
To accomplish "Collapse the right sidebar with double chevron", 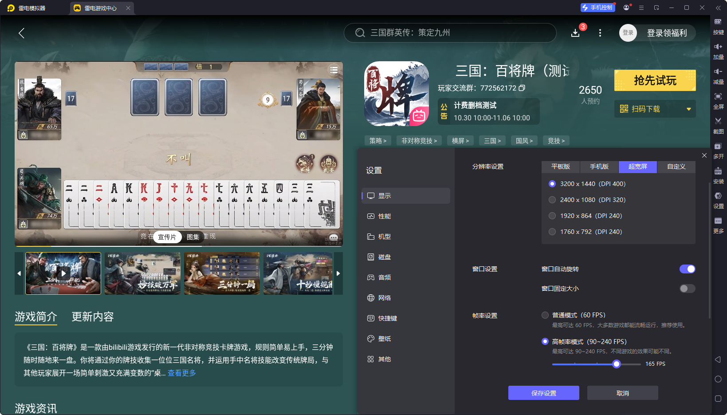I will tap(718, 8).
